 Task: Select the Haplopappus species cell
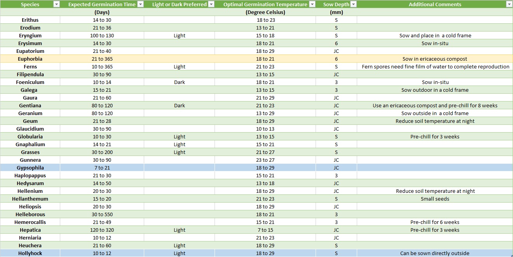[x=30, y=175]
